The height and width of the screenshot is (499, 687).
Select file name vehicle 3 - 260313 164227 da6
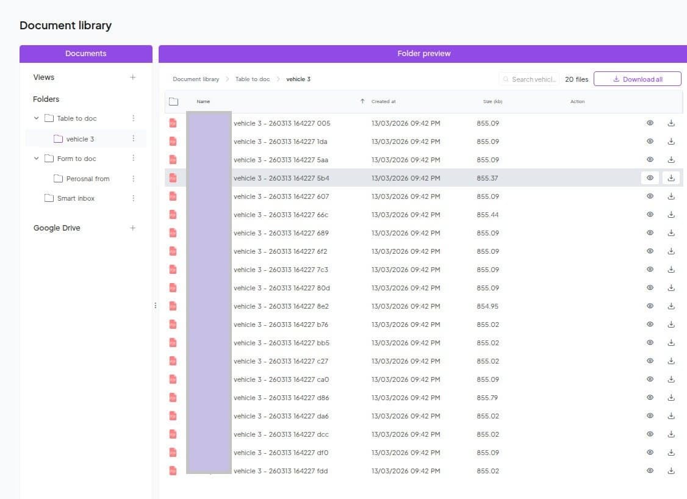pos(281,416)
